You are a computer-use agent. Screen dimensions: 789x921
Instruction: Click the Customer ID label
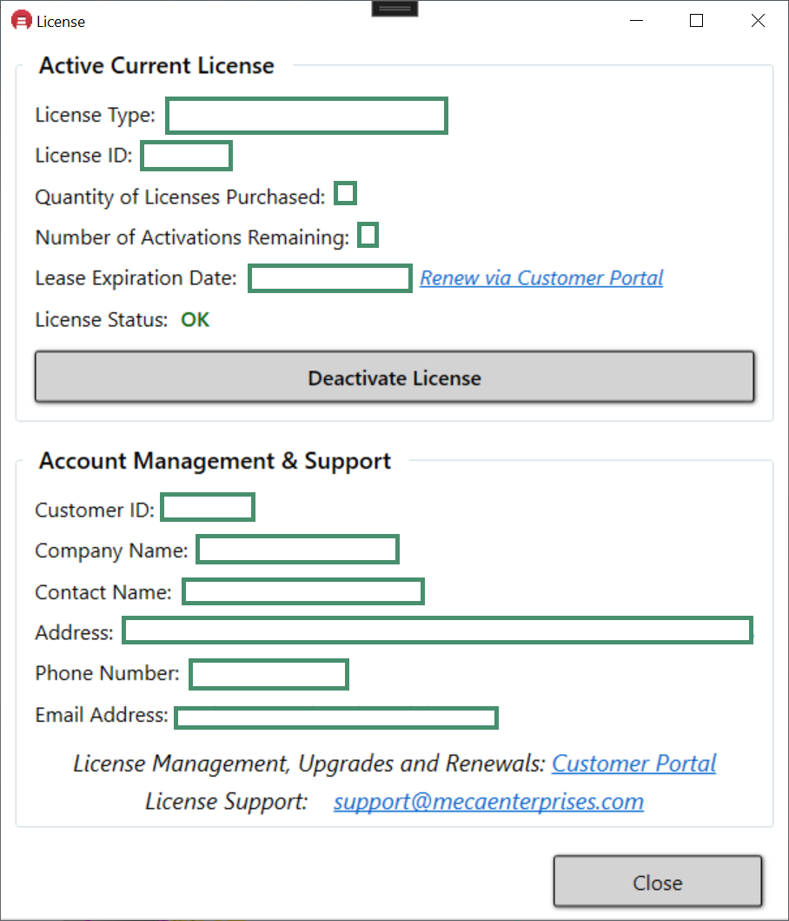pos(95,510)
